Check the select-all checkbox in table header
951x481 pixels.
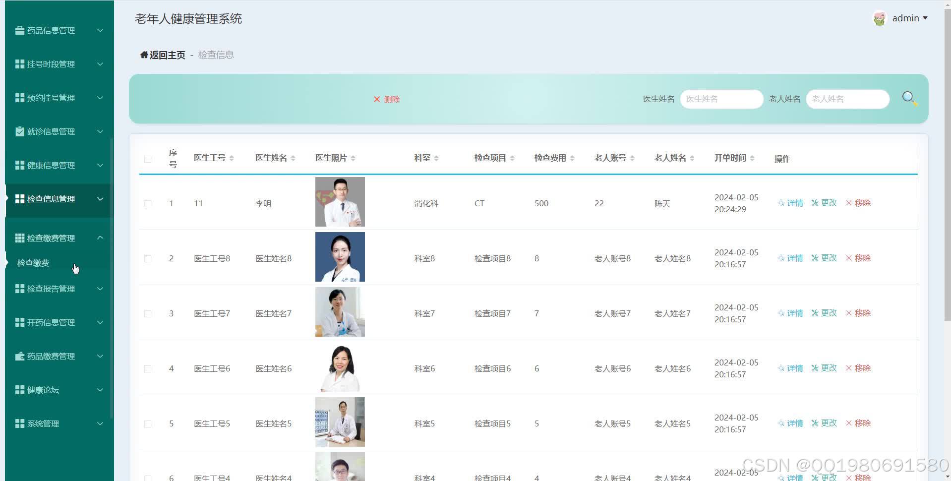(147, 159)
